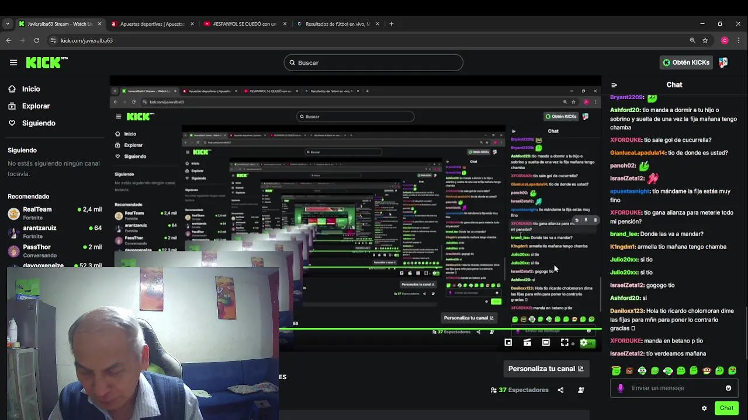748x420 pixels.
Task: Open the user avatar menu at top right
Action: click(723, 62)
